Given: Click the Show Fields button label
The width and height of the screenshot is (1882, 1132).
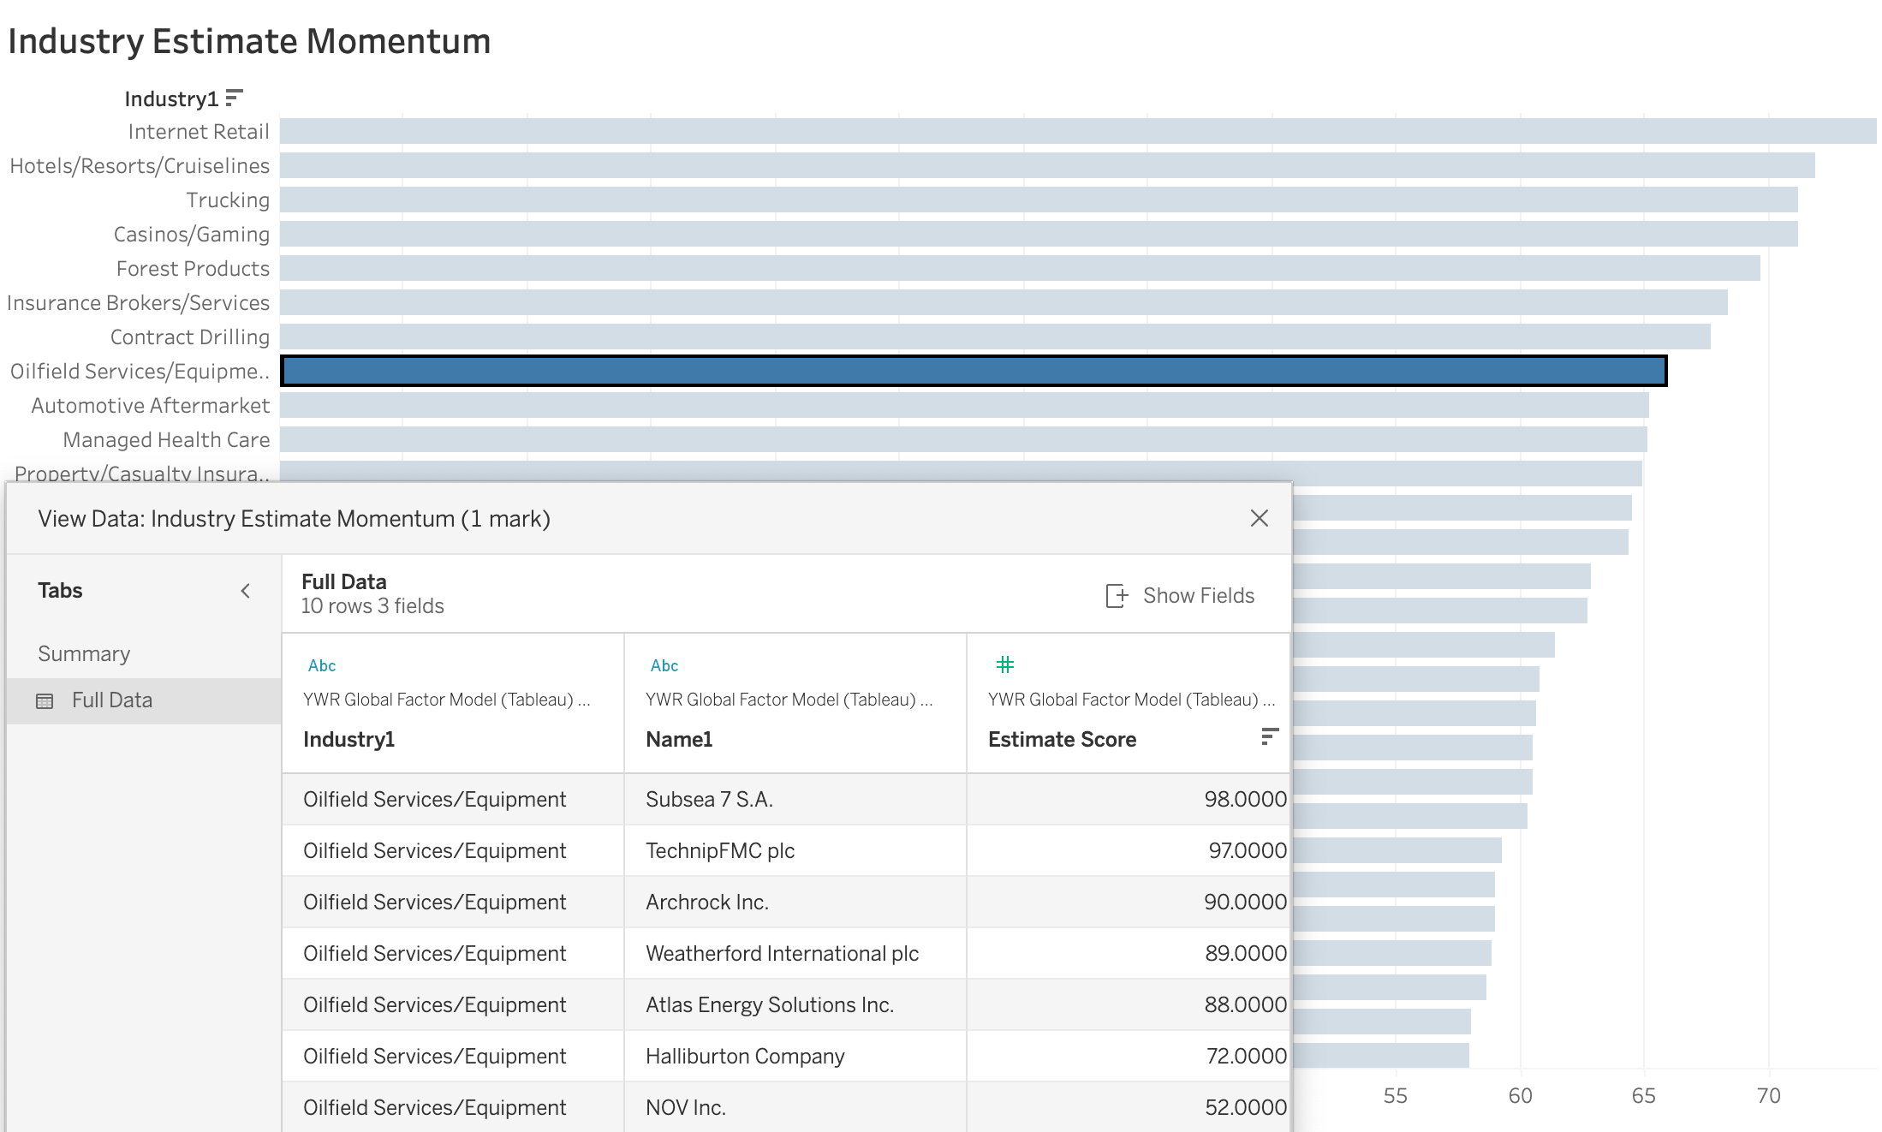Looking at the screenshot, I should coord(1198,596).
